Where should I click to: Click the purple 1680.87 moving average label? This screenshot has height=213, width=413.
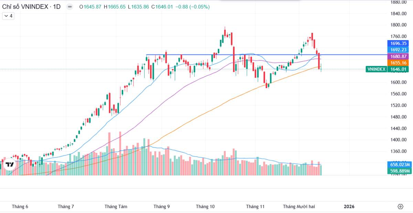[x=399, y=56]
